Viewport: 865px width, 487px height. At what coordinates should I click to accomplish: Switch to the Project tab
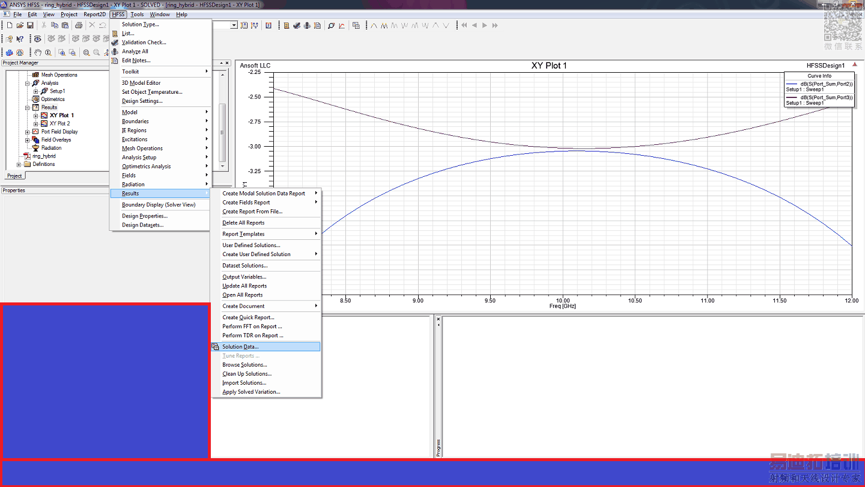click(x=14, y=176)
